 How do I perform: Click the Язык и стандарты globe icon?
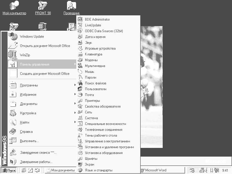coord(80,170)
